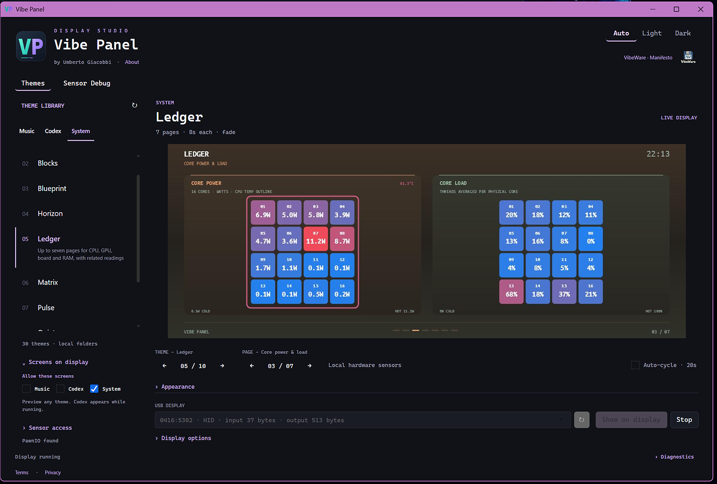Toggle the Auto-cycle checkbox
The width and height of the screenshot is (717, 484).
(x=635, y=365)
